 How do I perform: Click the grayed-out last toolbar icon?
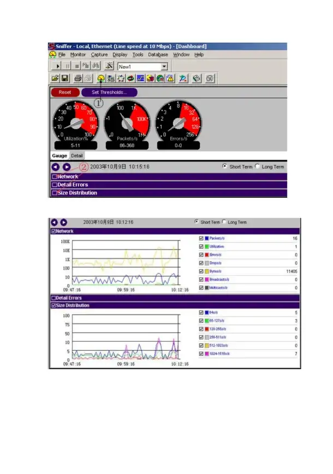210,79
